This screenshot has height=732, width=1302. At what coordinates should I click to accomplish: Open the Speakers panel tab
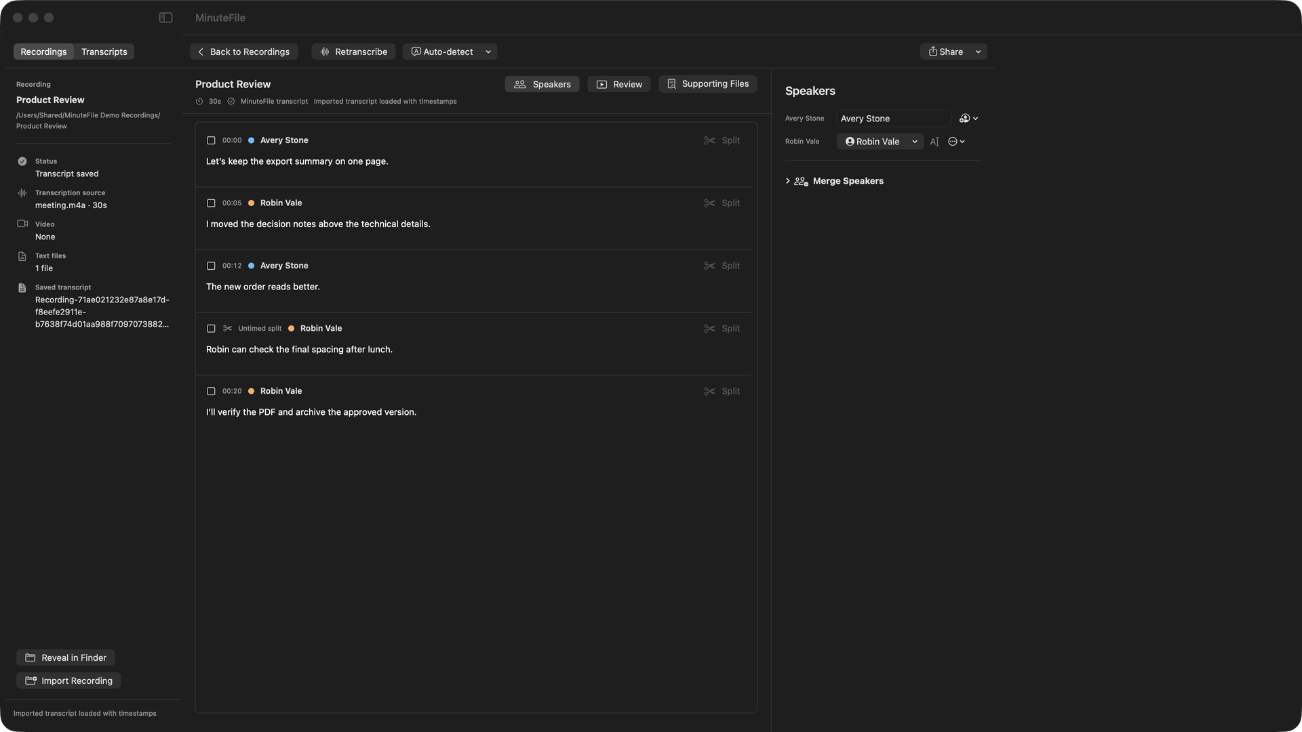pyautogui.click(x=542, y=84)
